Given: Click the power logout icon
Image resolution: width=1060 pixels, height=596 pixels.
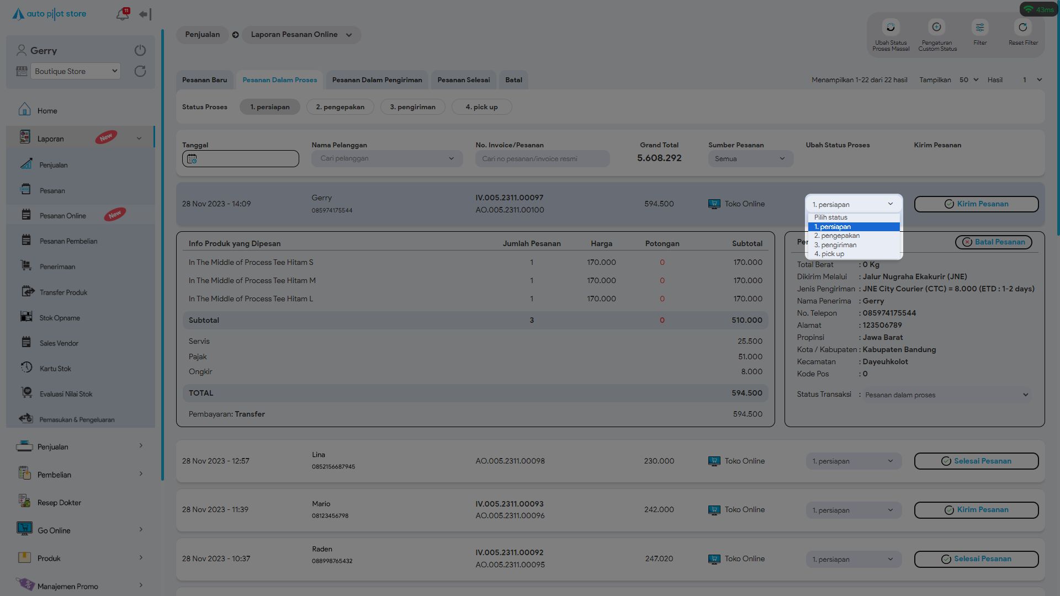Looking at the screenshot, I should tap(140, 50).
